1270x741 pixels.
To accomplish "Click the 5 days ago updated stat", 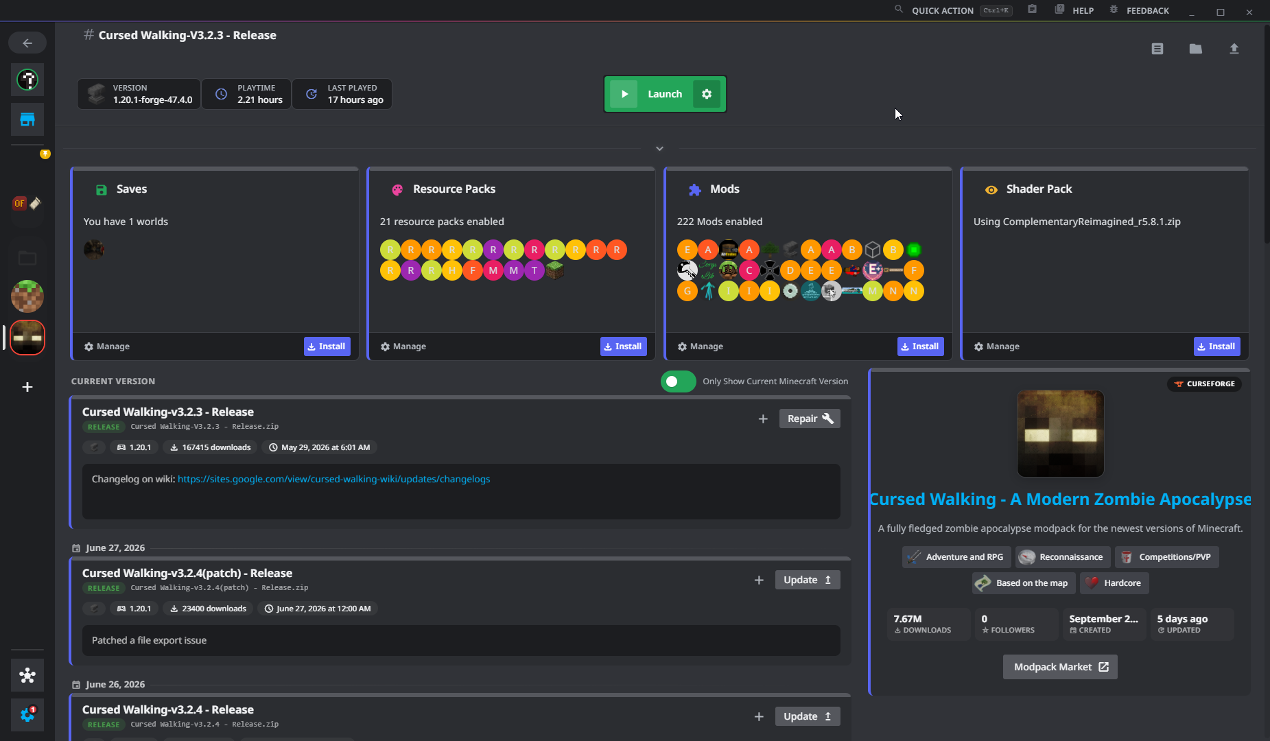I will 1192,624.
